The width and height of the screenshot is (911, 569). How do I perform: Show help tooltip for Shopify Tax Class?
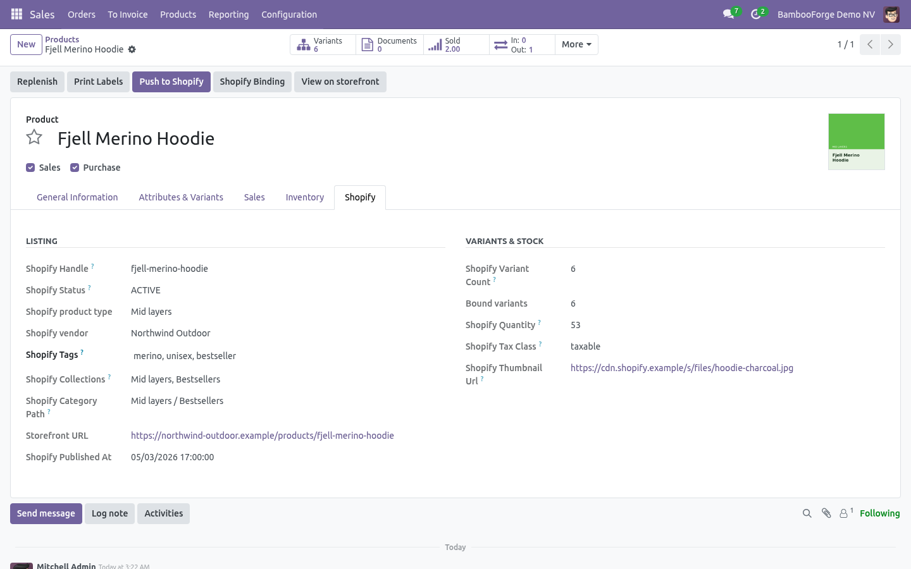coord(540,344)
